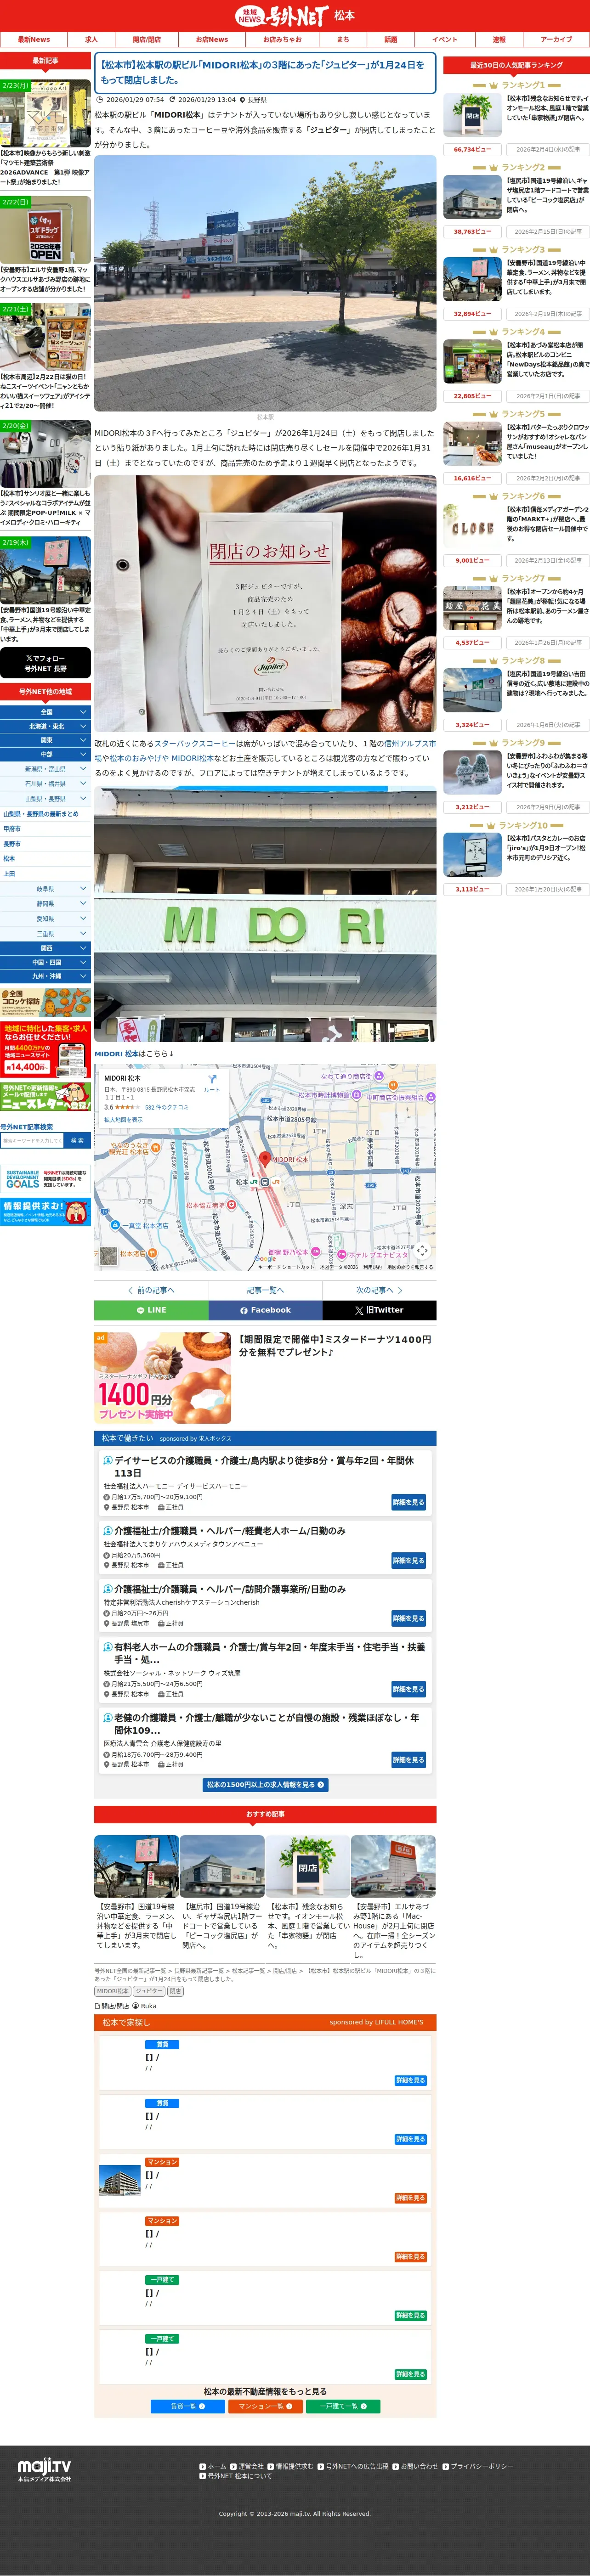Click the マンション一覧 button
Viewport: 590px width, 2576px height.
[x=265, y=2406]
